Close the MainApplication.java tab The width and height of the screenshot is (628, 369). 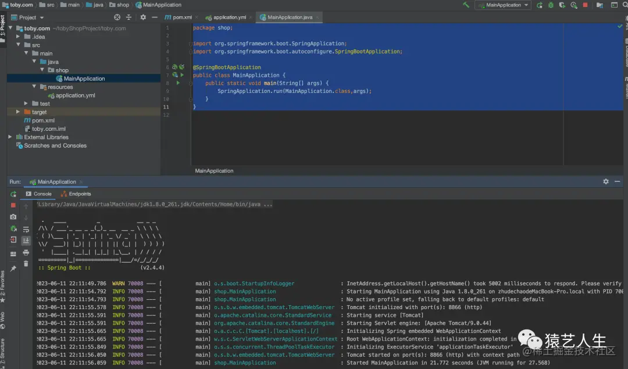click(317, 17)
